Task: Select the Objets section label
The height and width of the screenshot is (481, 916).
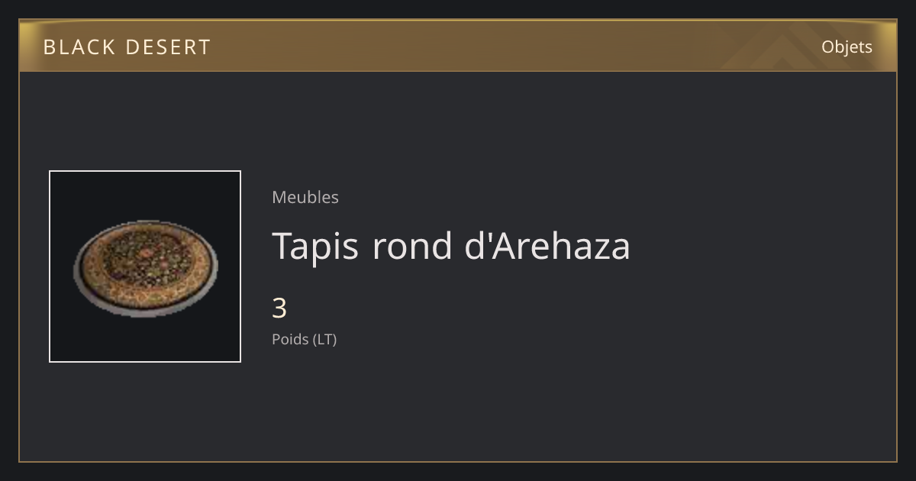Action: 847,47
